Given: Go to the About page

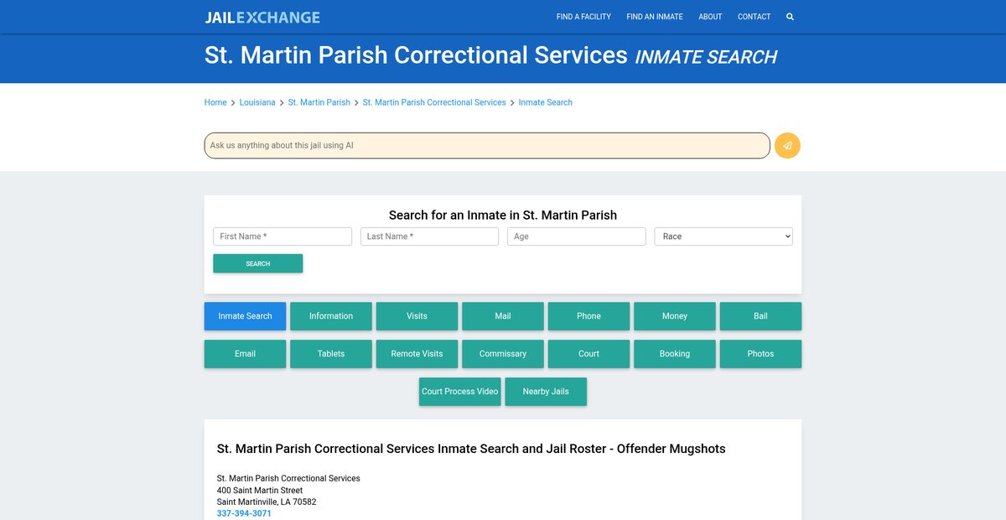Looking at the screenshot, I should tap(710, 17).
